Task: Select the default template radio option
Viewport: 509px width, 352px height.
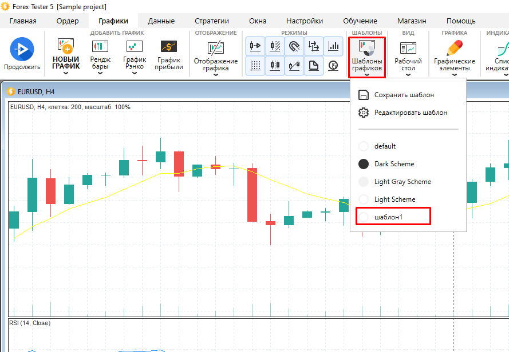Action: point(364,146)
